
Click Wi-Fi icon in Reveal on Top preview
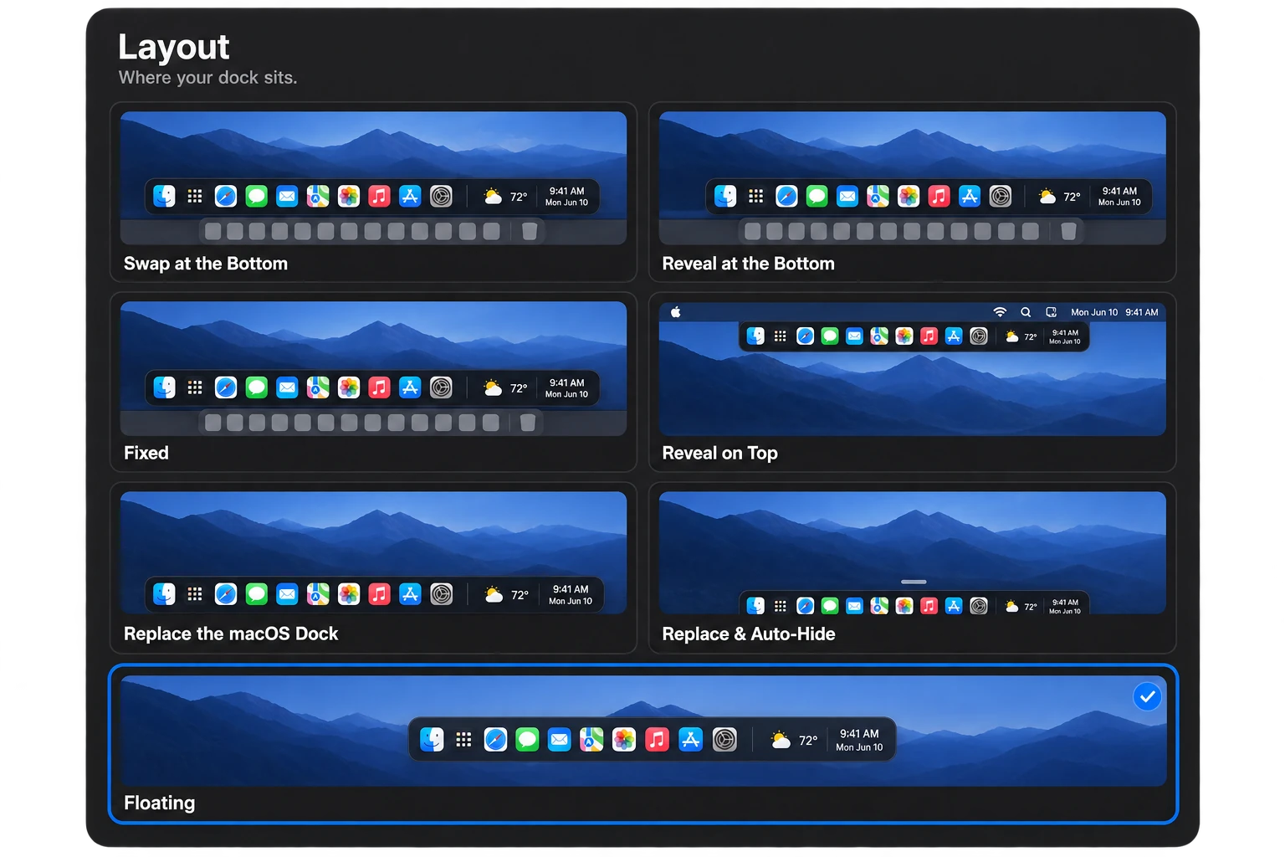pos(1000,312)
